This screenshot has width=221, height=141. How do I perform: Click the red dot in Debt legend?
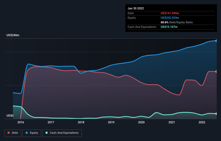9,133
